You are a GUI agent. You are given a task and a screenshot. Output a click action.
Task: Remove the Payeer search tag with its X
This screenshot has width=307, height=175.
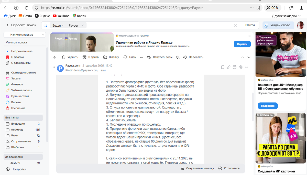pos(82,25)
